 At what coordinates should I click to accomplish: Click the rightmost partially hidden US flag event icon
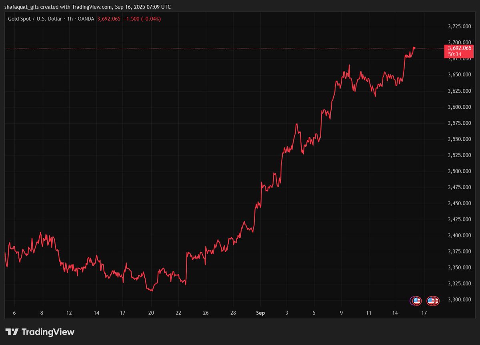[x=436, y=301]
